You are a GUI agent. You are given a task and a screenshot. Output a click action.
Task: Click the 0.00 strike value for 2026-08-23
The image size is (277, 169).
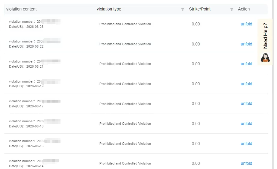point(196,24)
